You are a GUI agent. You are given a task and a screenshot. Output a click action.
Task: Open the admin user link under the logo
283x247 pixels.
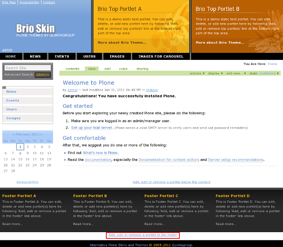[x=7, y=50]
